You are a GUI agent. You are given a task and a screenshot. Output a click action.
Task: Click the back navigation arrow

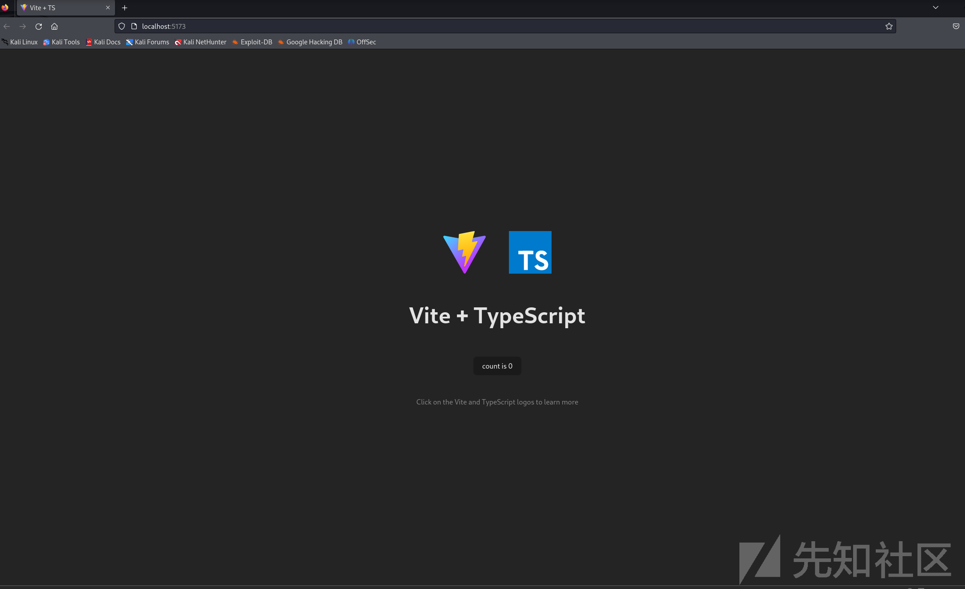pos(7,27)
